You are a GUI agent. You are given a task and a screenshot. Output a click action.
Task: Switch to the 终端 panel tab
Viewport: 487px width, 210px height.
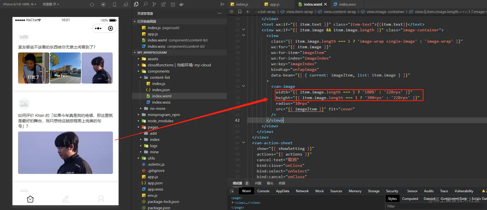click(x=282, y=183)
